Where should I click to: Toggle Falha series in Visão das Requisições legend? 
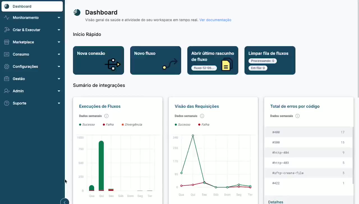pos(204,124)
